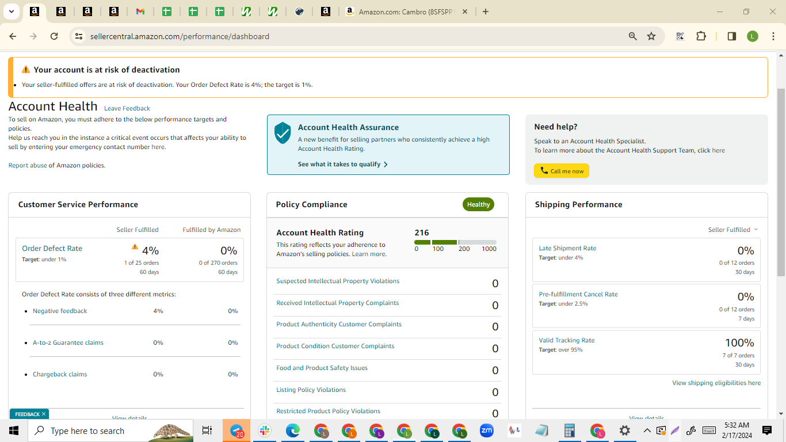
Task: Bookmark this page with the star icon
Action: pos(651,36)
